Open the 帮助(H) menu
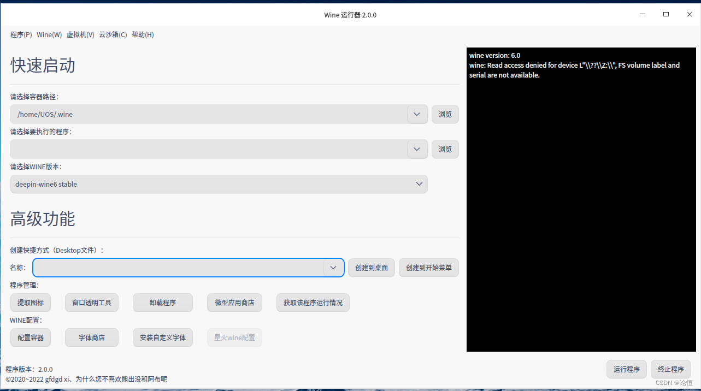Image resolution: width=701 pixels, height=391 pixels. [x=143, y=35]
